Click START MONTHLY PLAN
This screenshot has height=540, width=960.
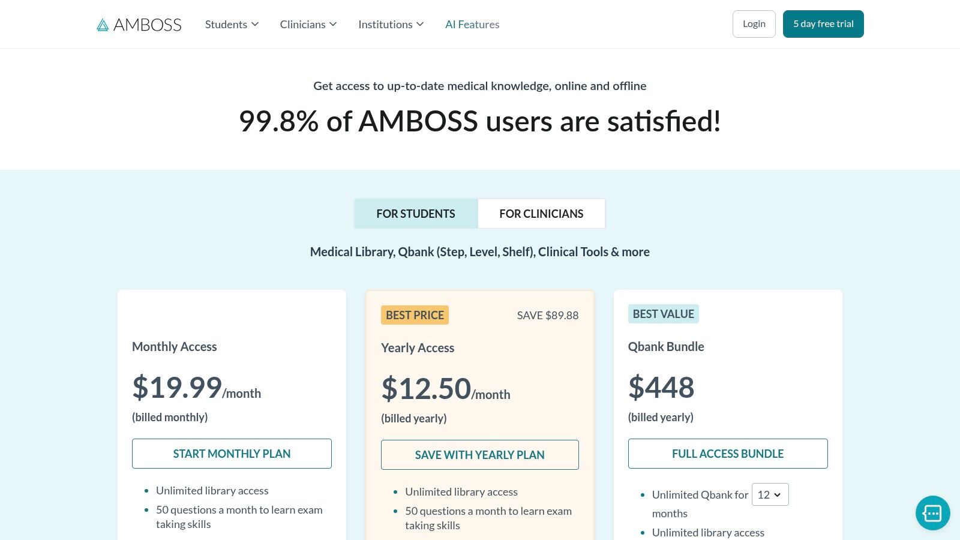232,453
